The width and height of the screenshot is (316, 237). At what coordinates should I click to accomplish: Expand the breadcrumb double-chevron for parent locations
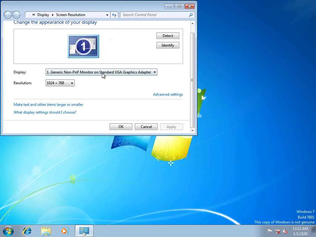[34, 15]
